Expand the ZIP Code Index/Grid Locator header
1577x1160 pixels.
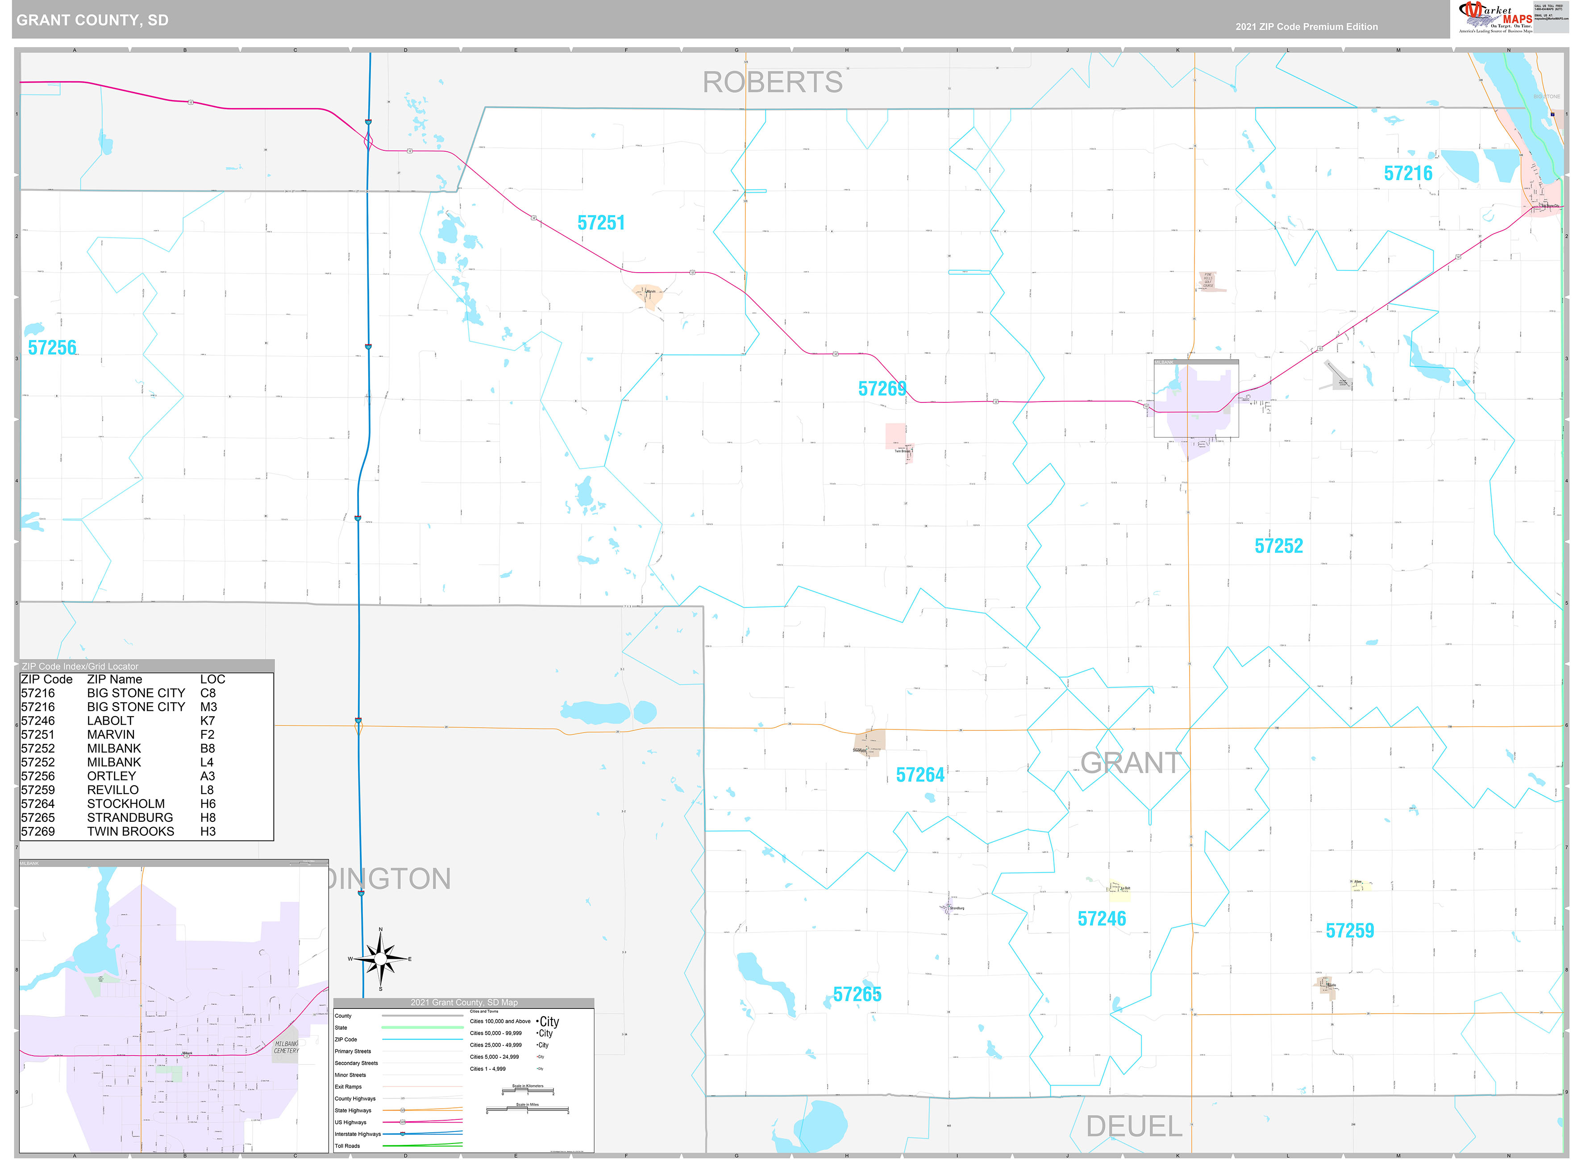tap(81, 666)
